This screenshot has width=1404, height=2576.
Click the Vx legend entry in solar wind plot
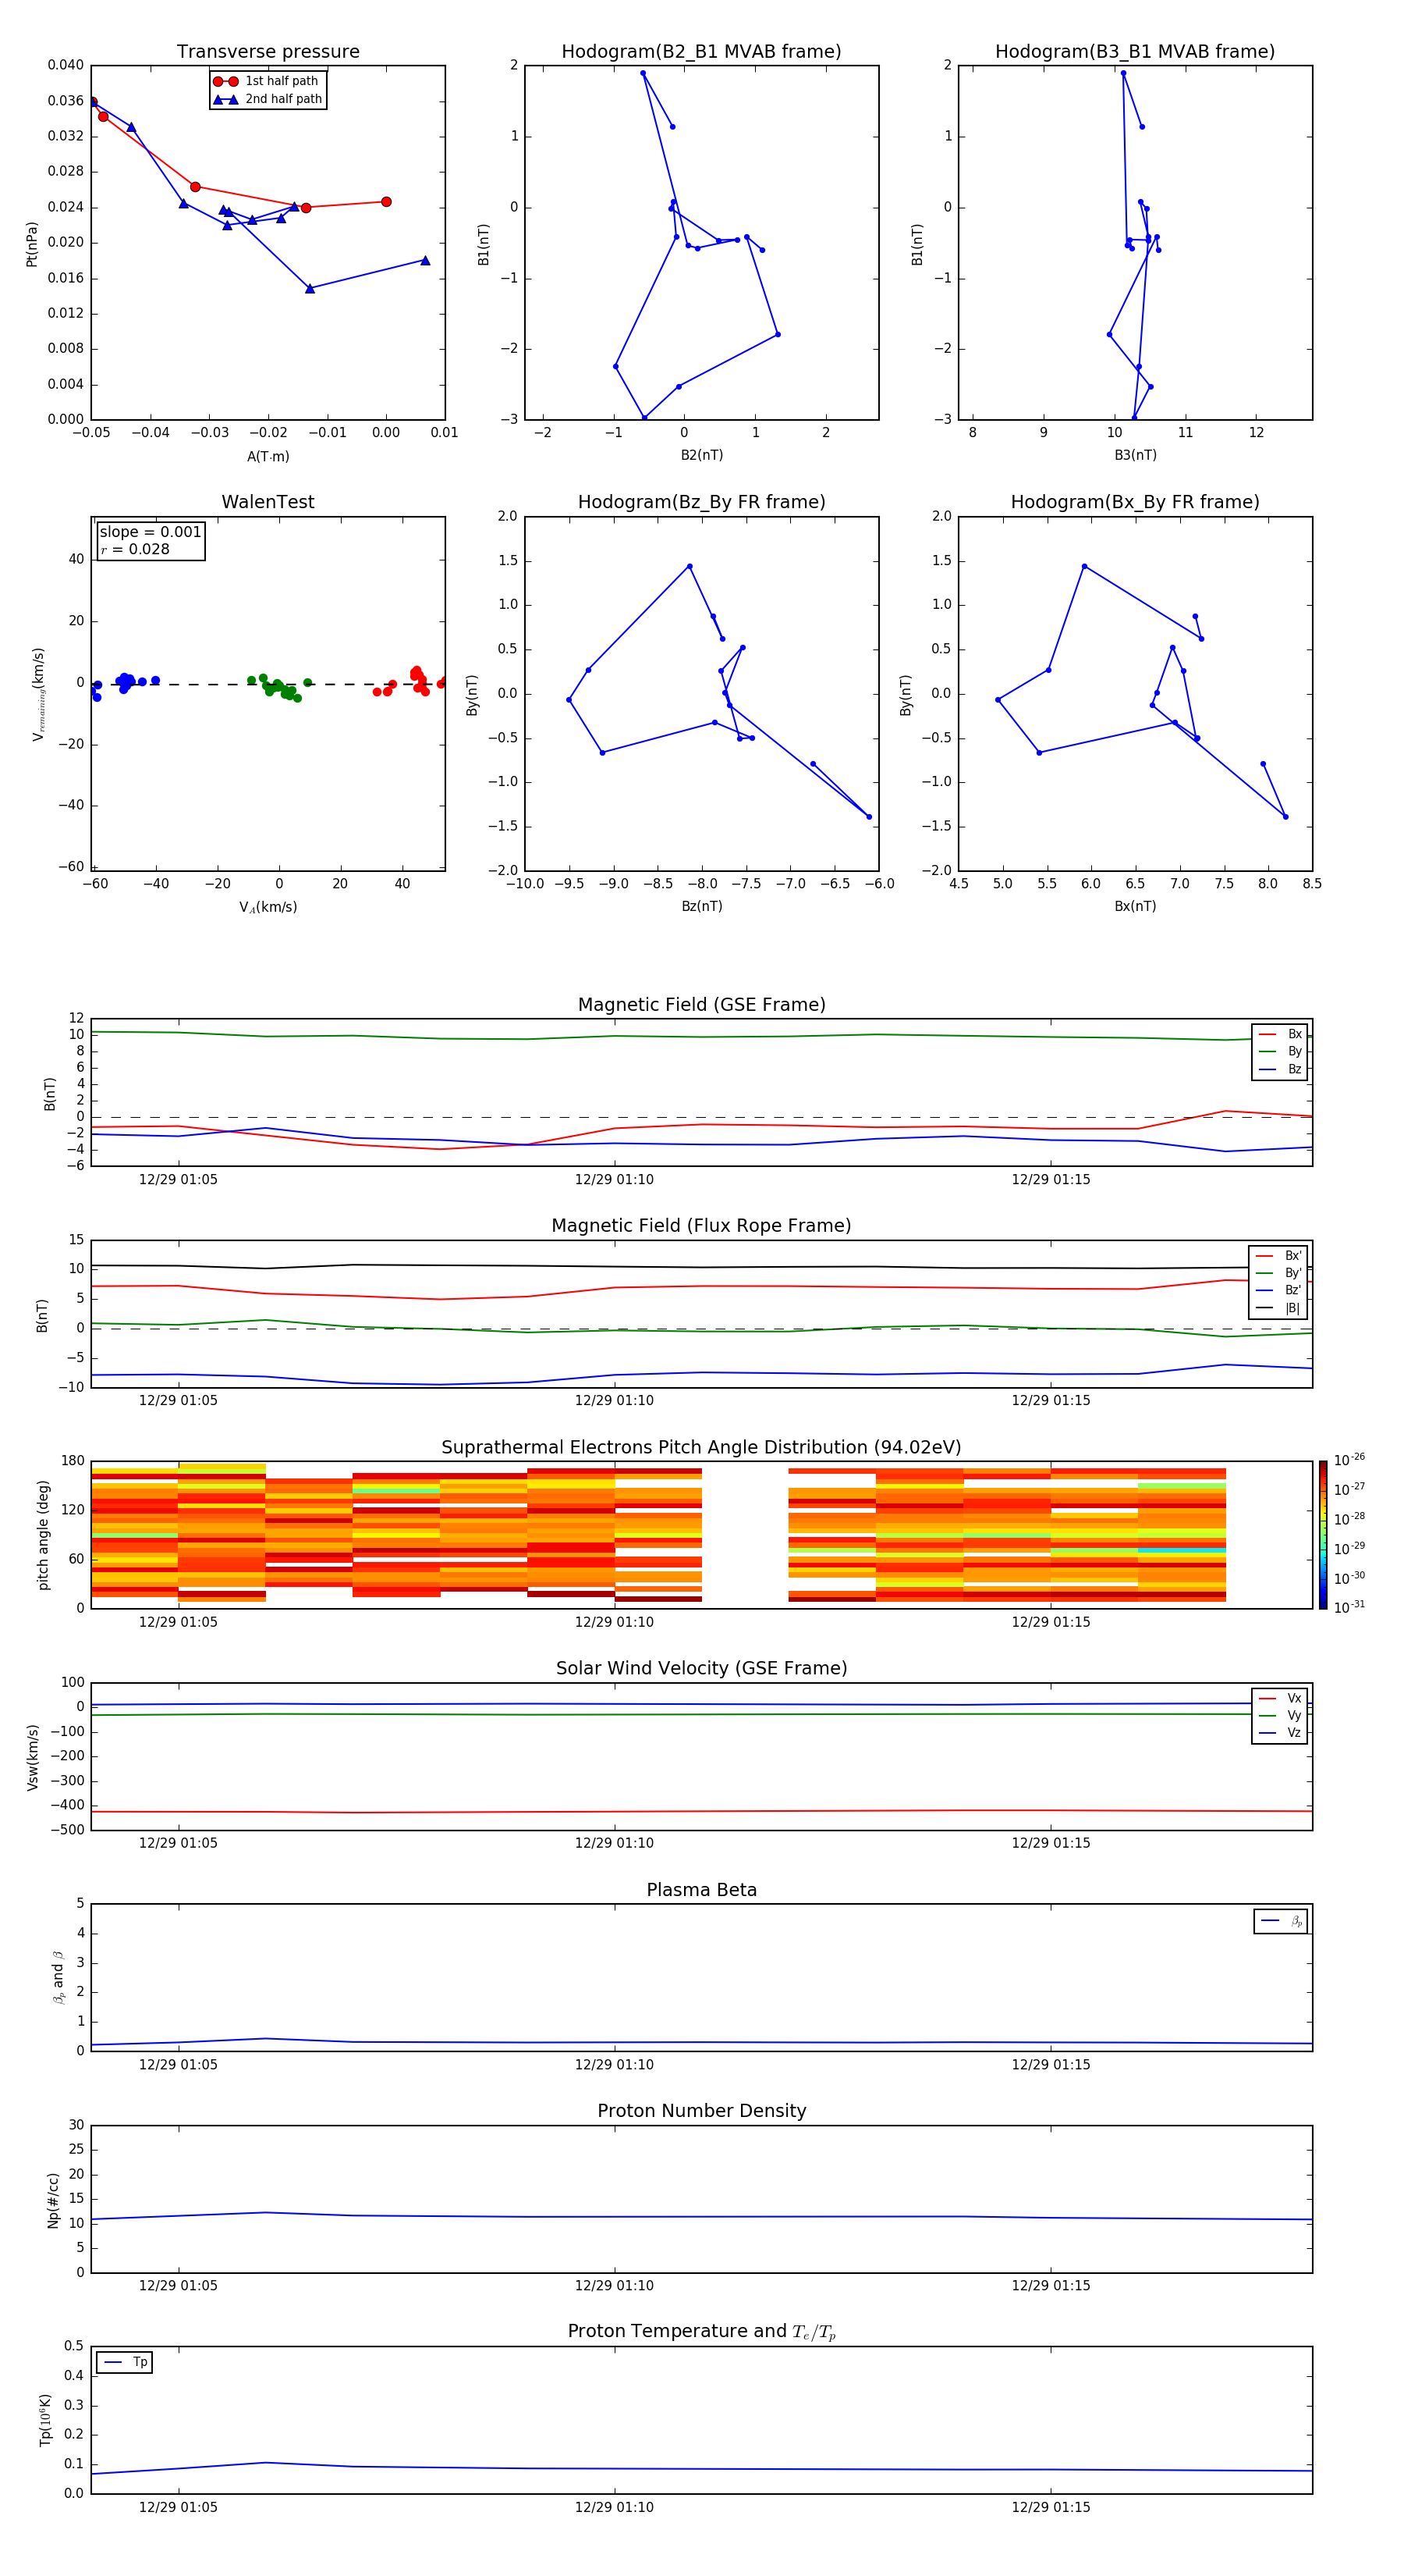coord(1281,1698)
